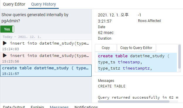Viewport: 183px width, 108px height.
Task: Open the Notifications tab
Action: [86, 107]
